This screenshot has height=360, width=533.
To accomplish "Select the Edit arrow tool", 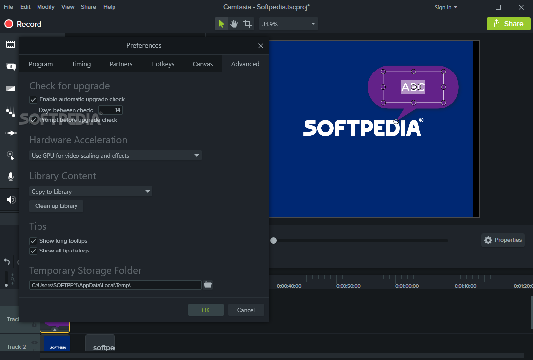I will point(221,24).
